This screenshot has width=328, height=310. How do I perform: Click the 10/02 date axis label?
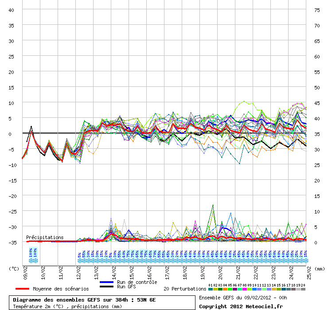point(43,273)
